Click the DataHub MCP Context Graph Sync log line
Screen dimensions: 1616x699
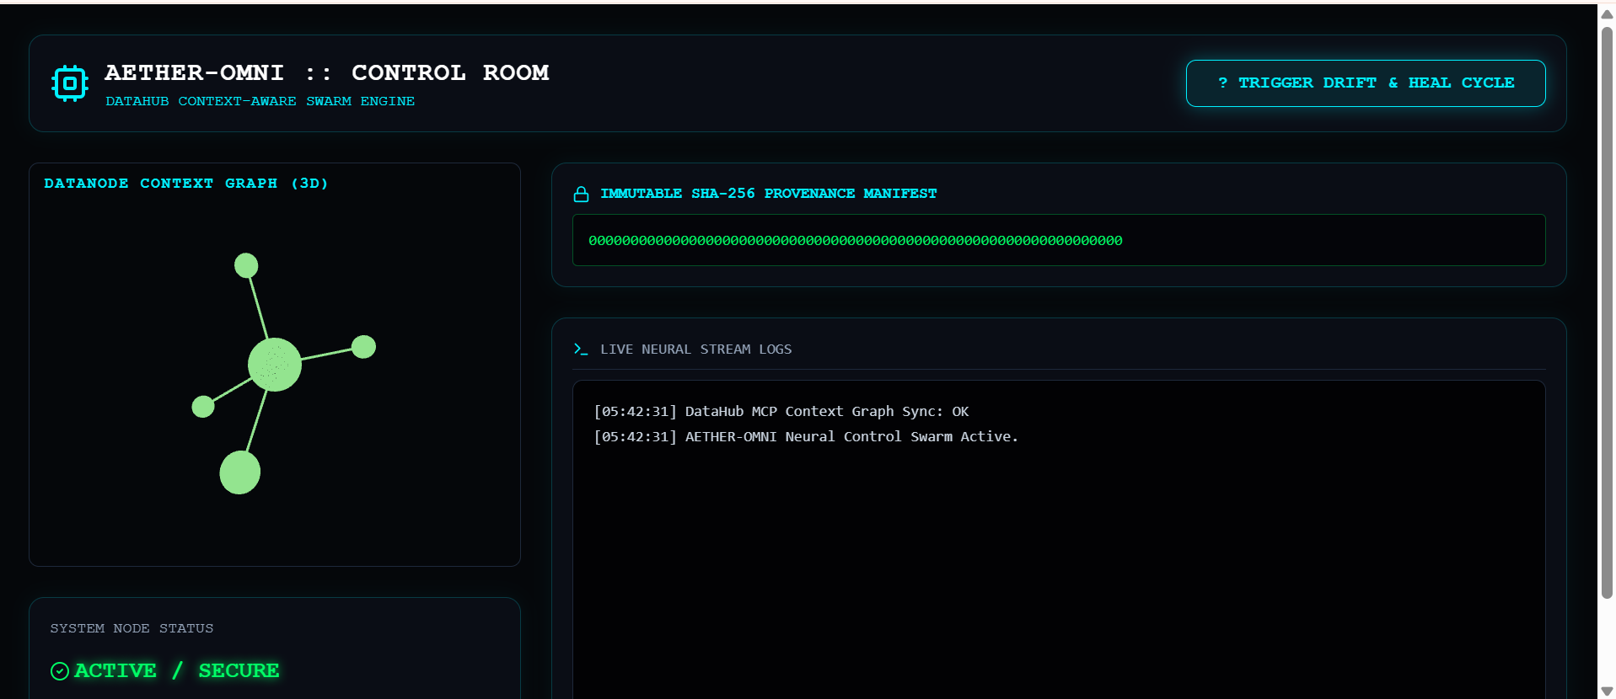click(x=781, y=412)
